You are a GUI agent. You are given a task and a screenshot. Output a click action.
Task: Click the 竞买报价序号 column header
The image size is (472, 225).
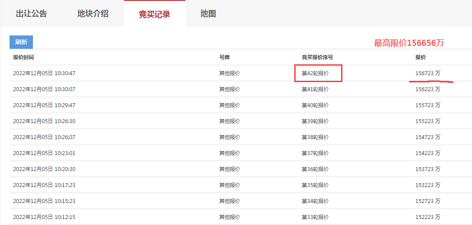point(317,57)
